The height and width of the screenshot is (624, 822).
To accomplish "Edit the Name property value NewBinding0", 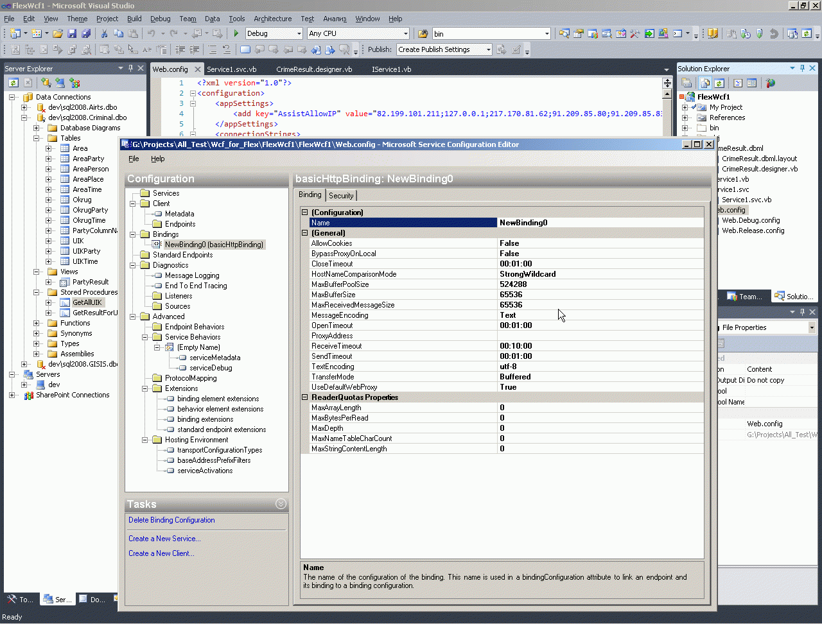I will 600,223.
